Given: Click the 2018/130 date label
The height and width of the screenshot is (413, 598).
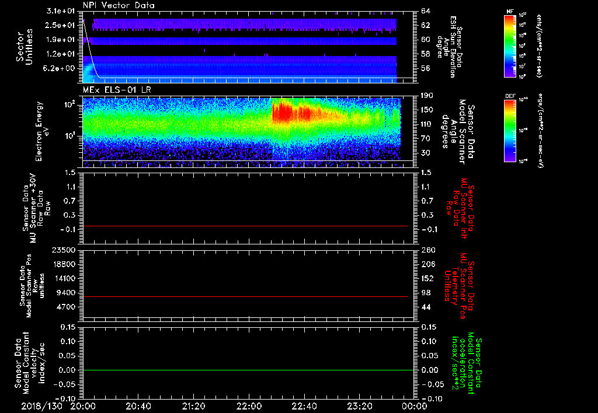Looking at the screenshot, I should pos(41,406).
